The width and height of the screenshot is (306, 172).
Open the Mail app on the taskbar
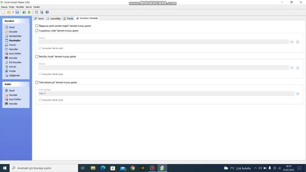pos(123,168)
